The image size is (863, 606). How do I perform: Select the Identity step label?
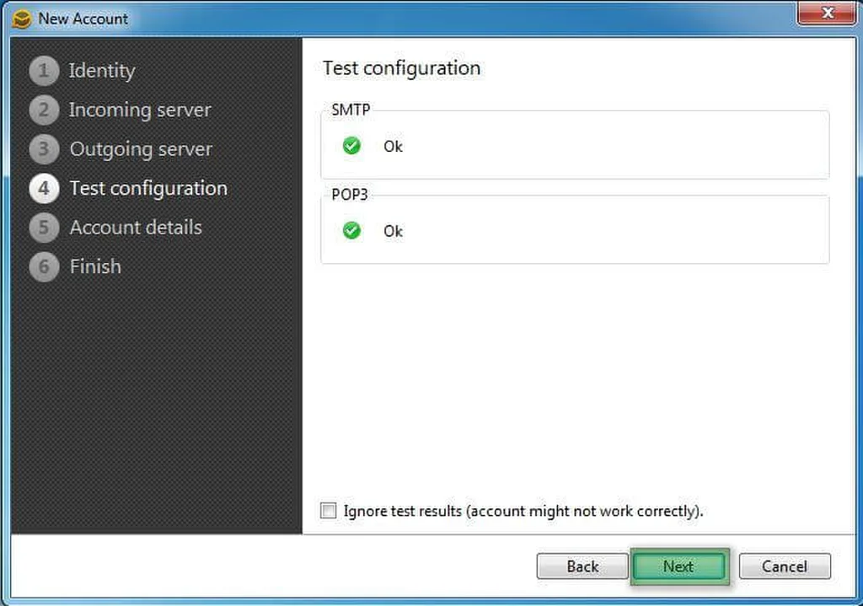102,71
